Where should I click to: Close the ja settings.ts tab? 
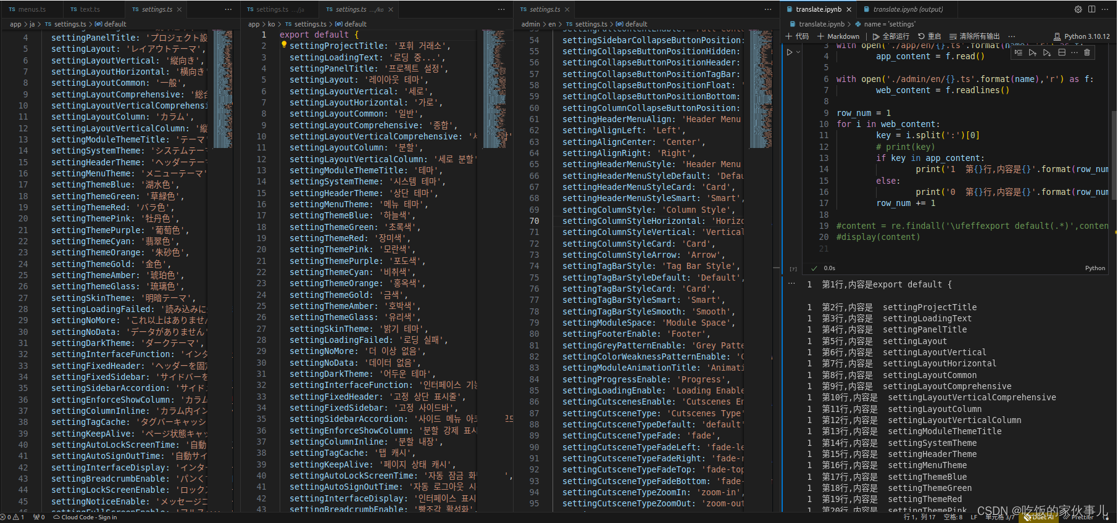(179, 9)
